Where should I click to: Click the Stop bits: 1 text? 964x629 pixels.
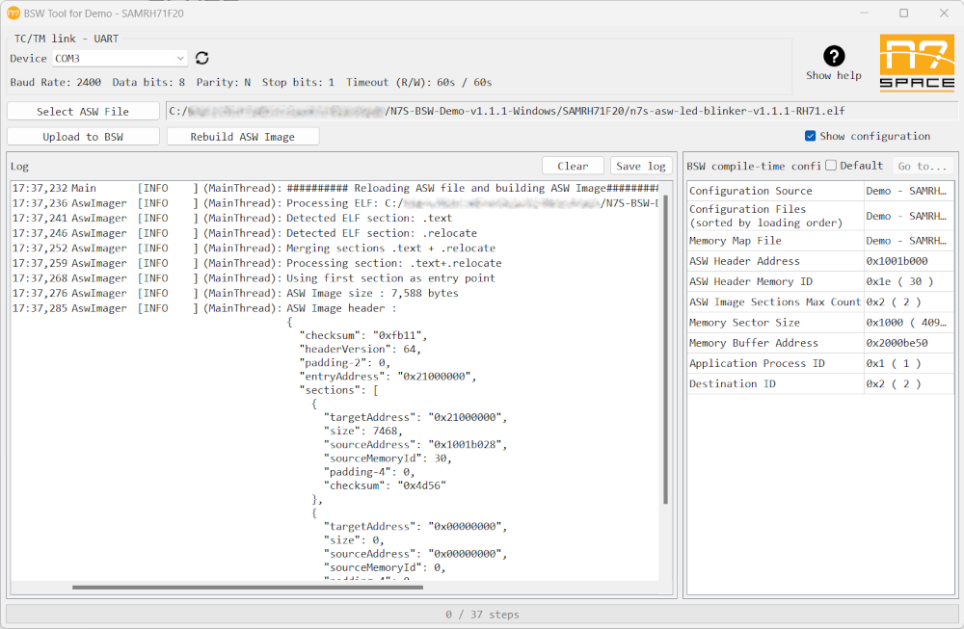(298, 82)
